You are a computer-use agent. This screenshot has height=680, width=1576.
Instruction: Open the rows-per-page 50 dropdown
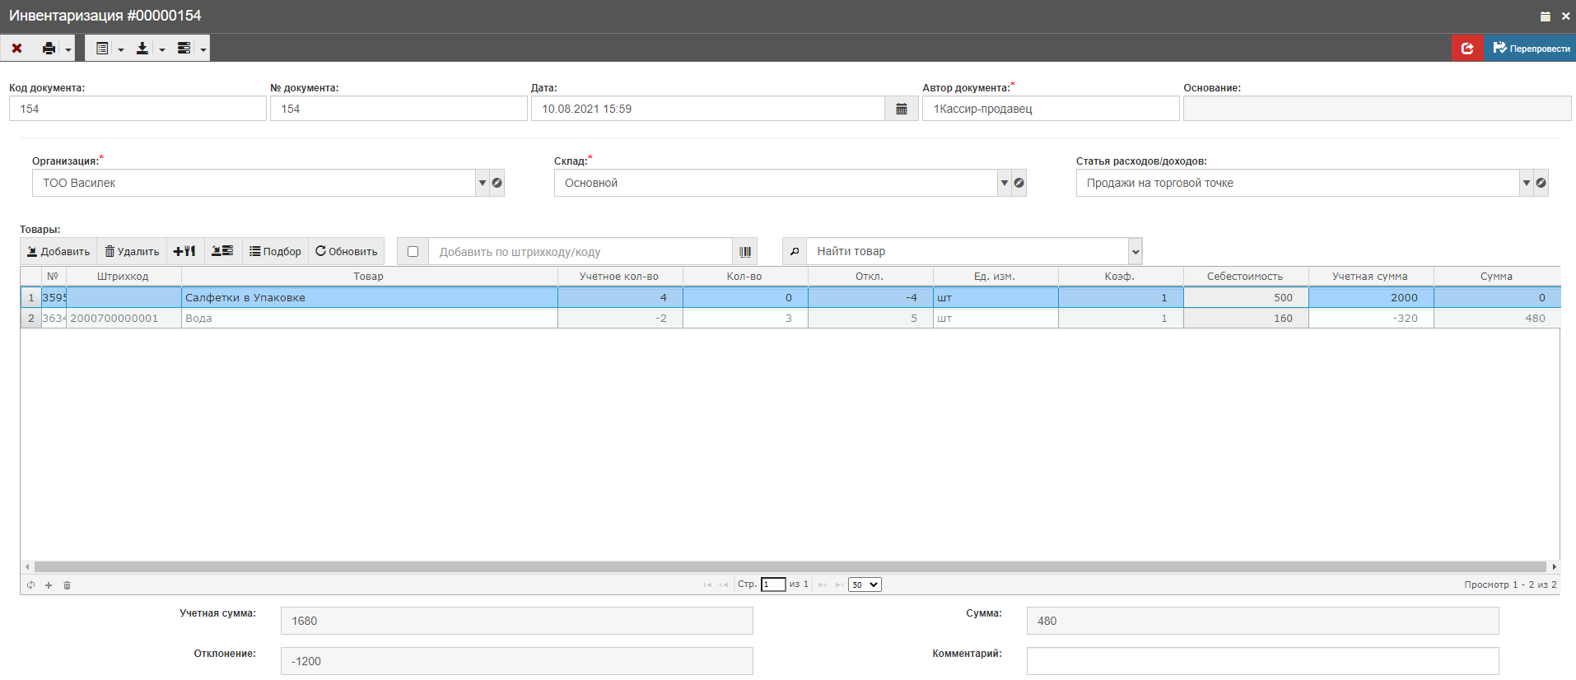tap(865, 585)
